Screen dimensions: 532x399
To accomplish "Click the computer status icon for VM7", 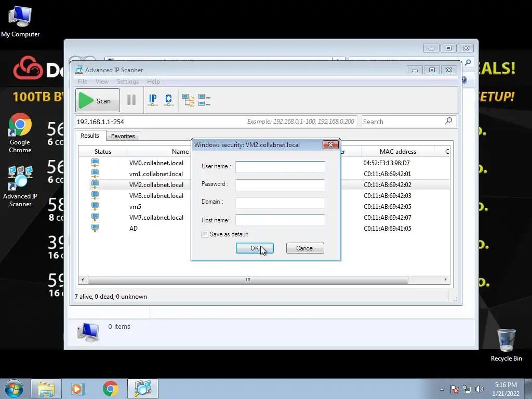I will click(95, 217).
